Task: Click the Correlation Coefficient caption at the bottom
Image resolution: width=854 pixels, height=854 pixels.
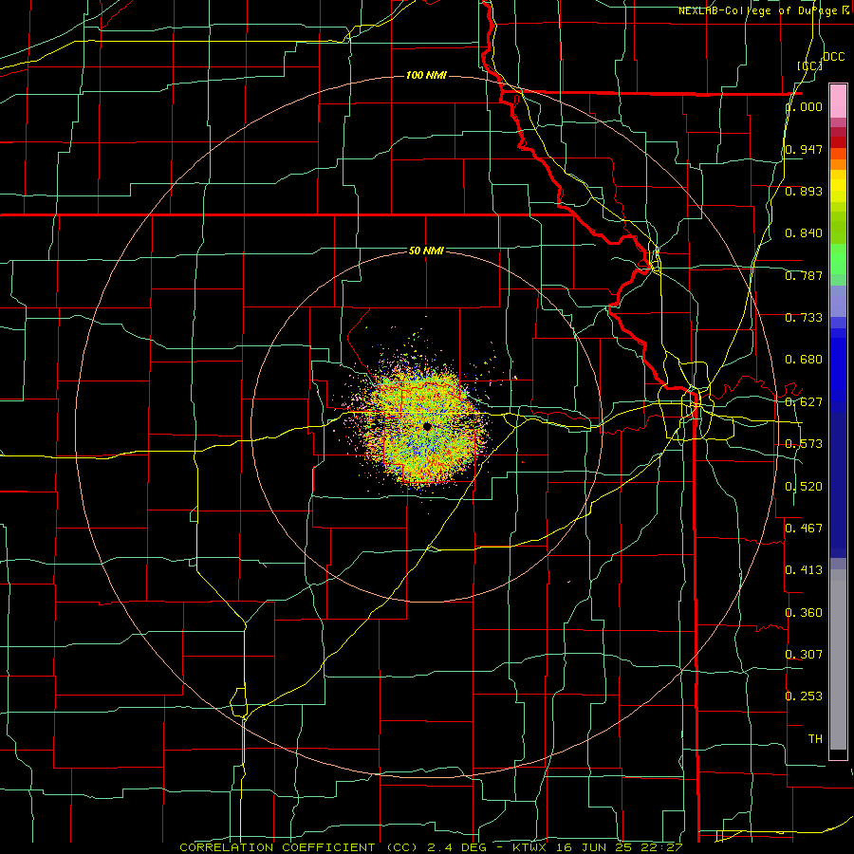Action: [x=298, y=847]
